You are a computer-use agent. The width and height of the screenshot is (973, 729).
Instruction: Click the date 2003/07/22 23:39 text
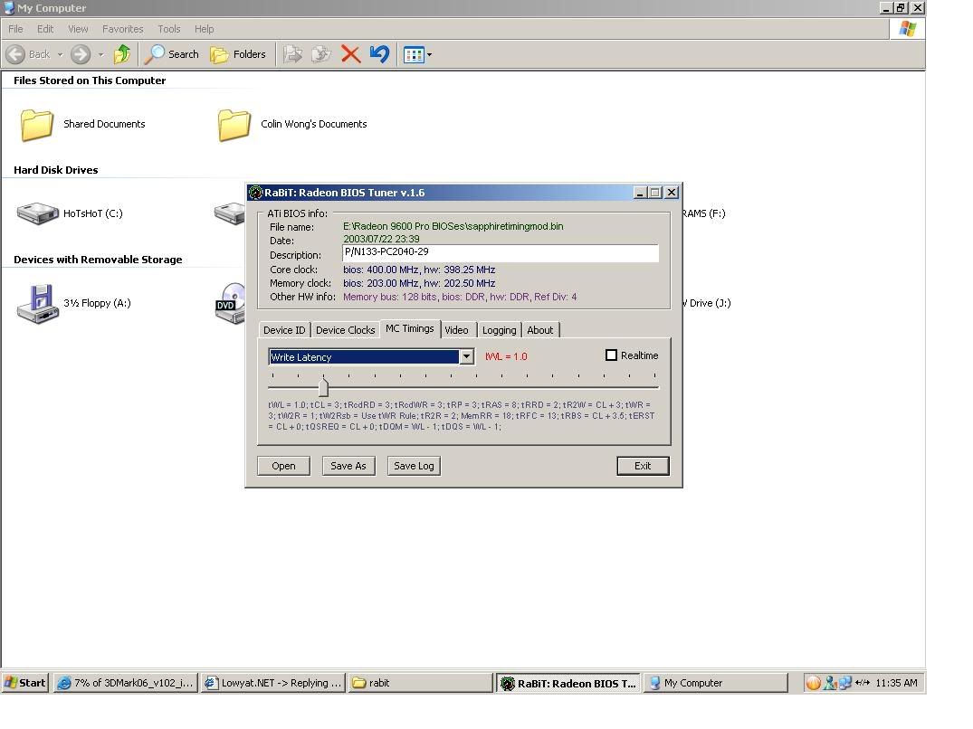381,240
